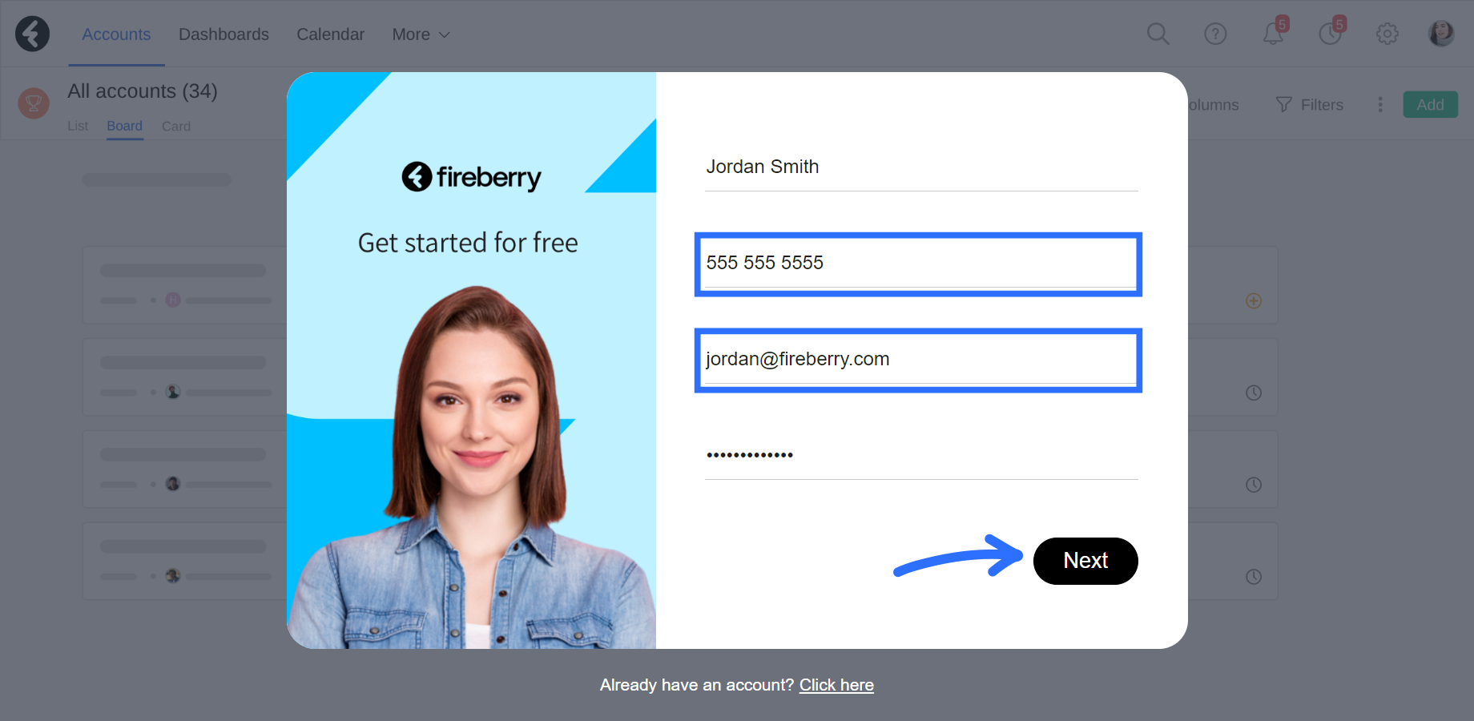Open the three-dot more options menu
The height and width of the screenshot is (721, 1474).
click(1380, 105)
